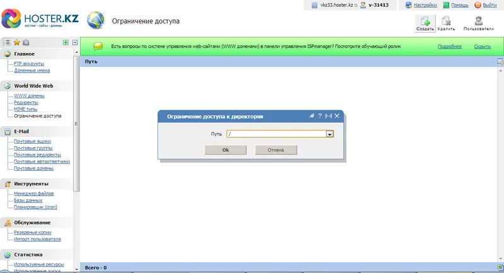Collapse all sidebar sections with minus icon
The image size is (504, 273).
click(x=75, y=42)
